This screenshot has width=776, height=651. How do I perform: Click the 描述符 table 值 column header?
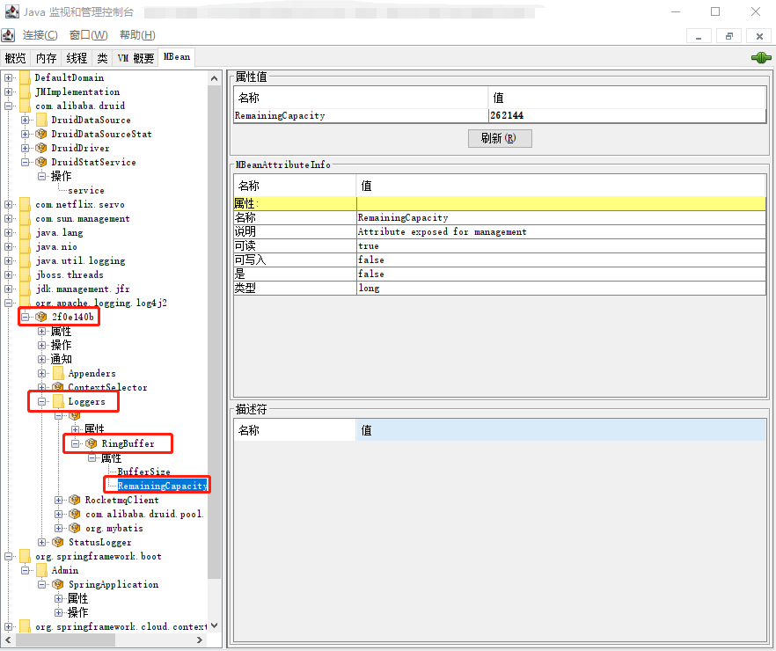pos(560,430)
